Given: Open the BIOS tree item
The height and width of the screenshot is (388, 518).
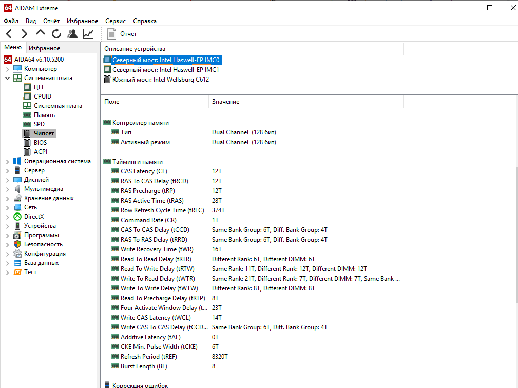Looking at the screenshot, I should tap(41, 143).
